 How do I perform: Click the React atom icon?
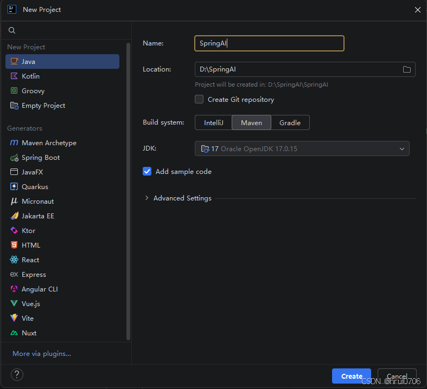(x=14, y=260)
